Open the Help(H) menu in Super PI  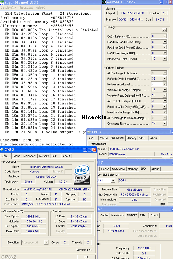40,8
